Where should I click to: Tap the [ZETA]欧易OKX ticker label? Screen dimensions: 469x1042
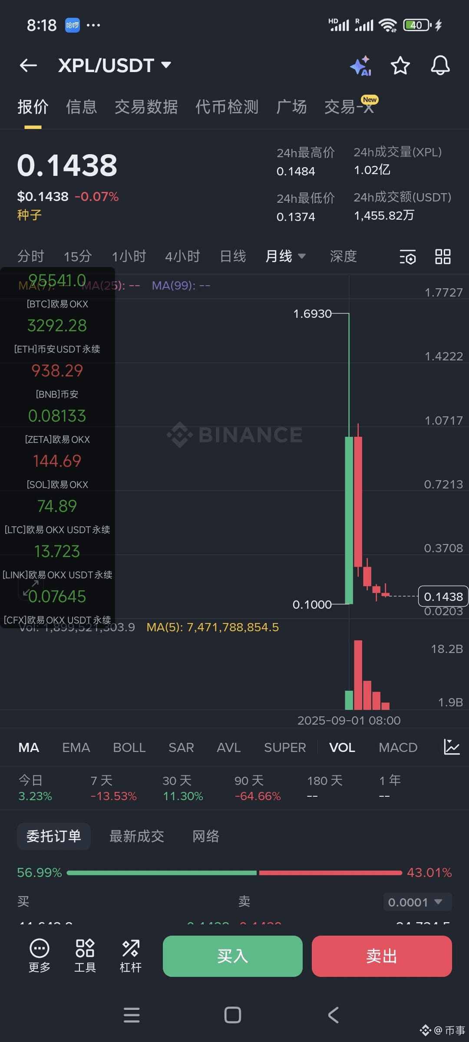pos(57,439)
